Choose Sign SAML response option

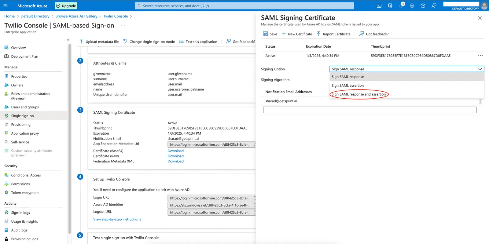[407, 77]
